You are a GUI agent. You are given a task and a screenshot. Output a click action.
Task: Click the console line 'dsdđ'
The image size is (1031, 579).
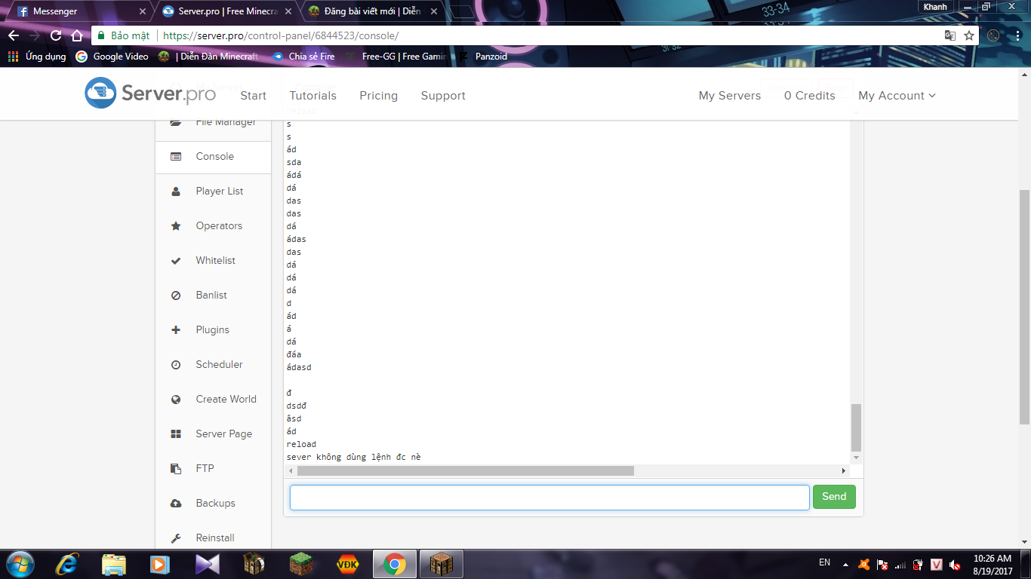coord(297,406)
